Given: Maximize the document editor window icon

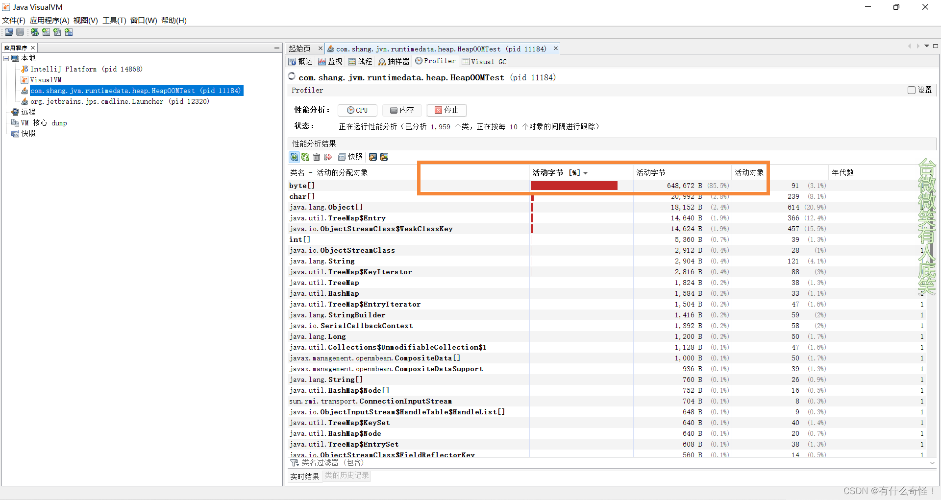Looking at the screenshot, I should tap(936, 46).
